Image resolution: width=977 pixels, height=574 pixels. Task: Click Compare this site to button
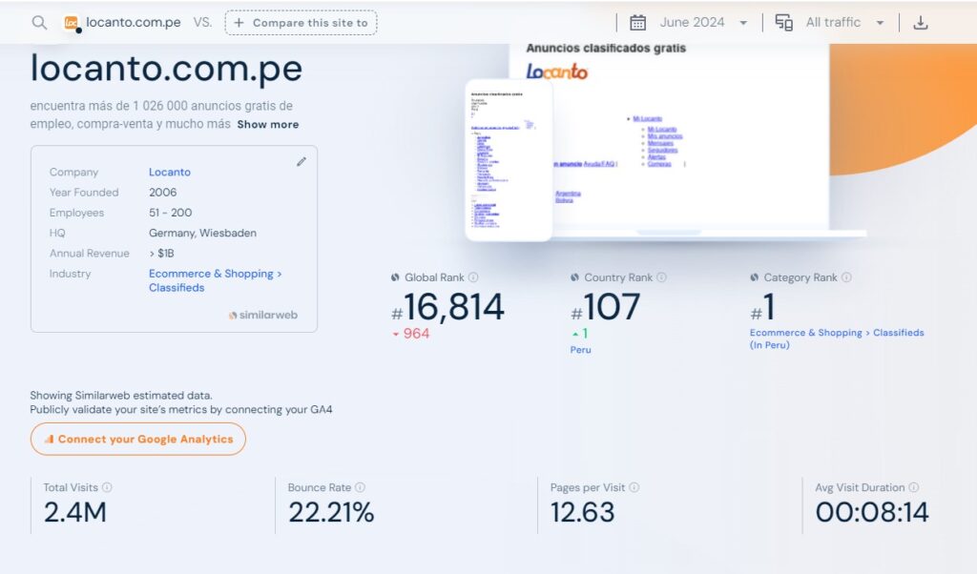(301, 23)
